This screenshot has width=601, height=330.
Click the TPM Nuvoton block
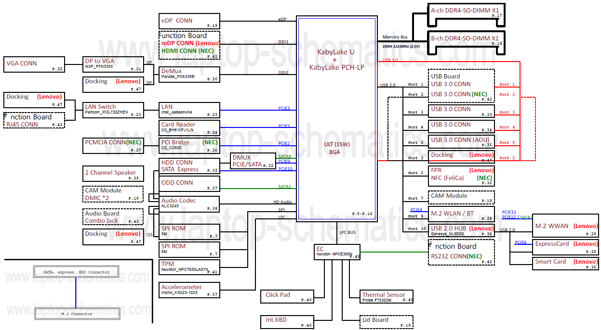189,267
